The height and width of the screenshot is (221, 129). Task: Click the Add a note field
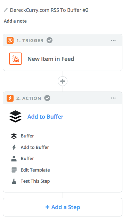(15, 21)
